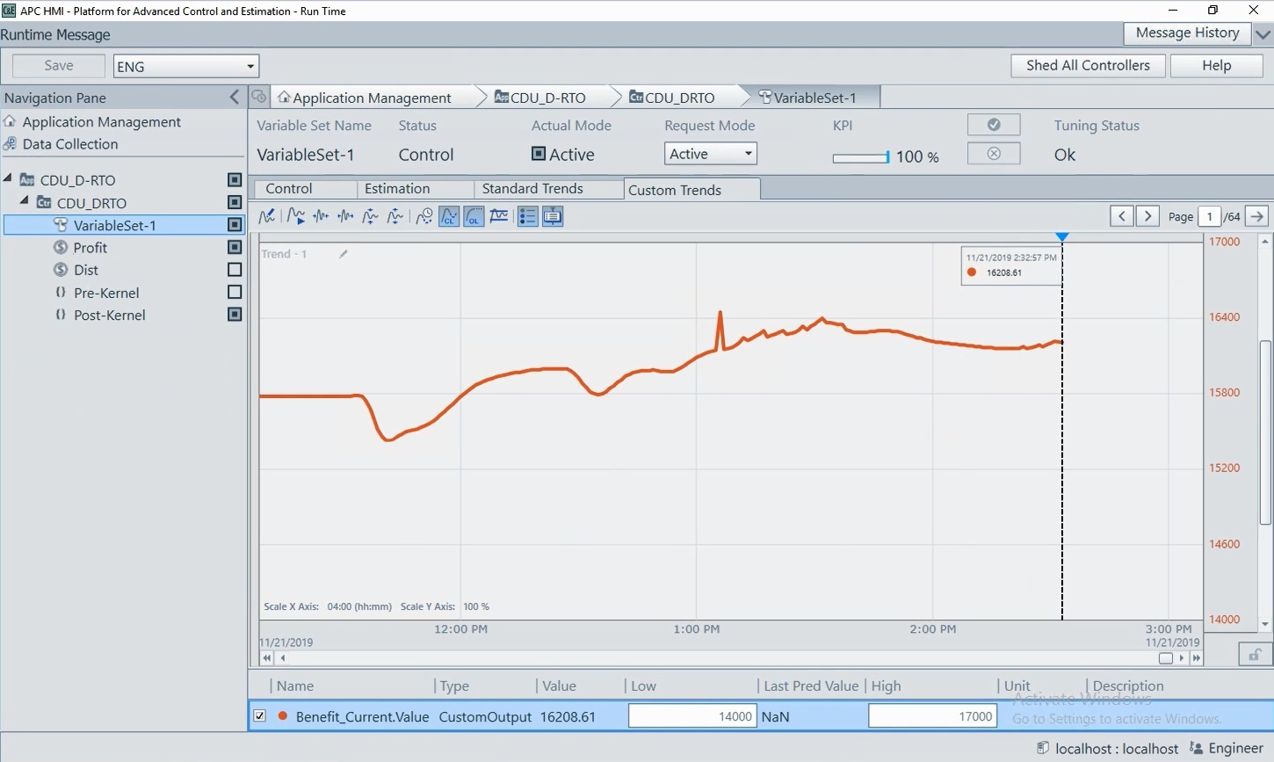Go to next trend page arrow
1274x762 pixels.
point(1147,216)
